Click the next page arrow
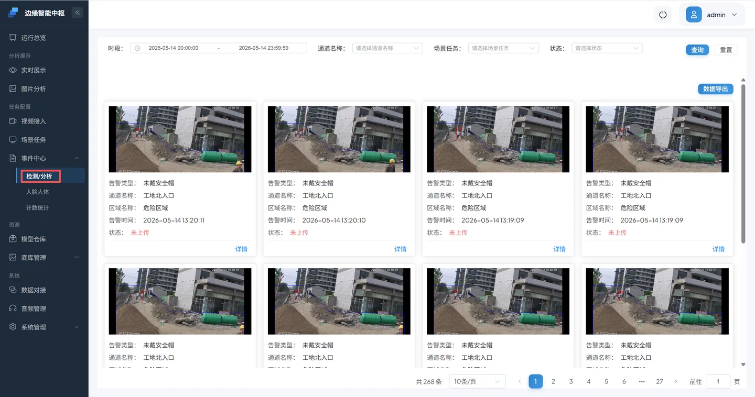Viewport: 755px width, 397px height. pos(676,381)
